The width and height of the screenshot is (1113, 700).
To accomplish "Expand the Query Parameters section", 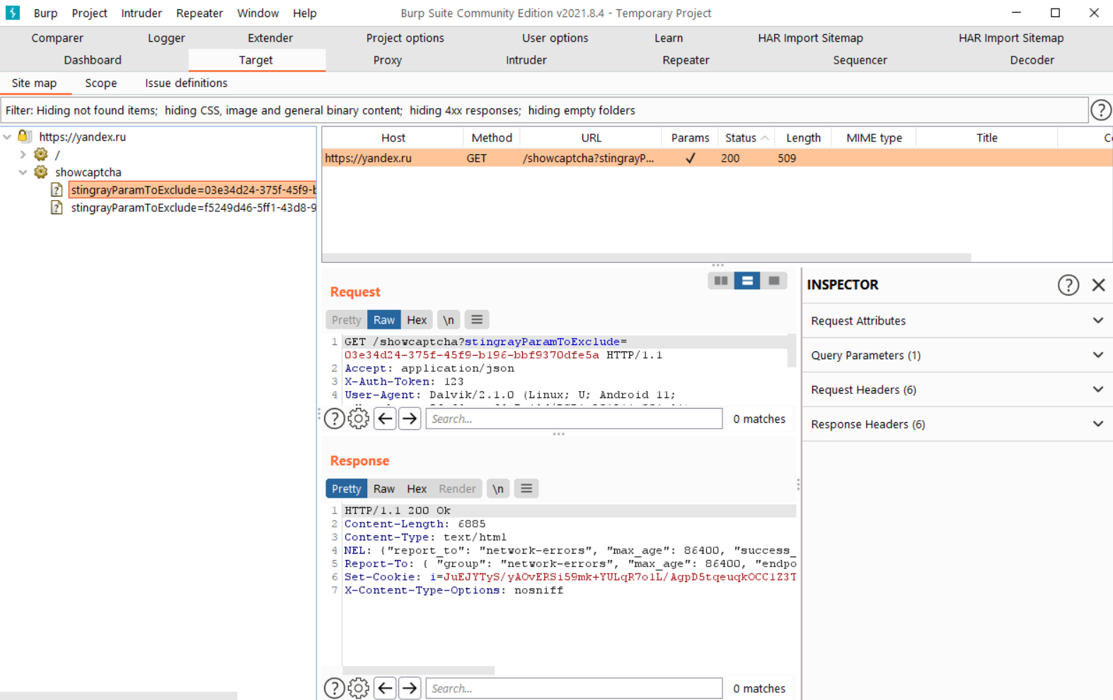I will tap(956, 355).
